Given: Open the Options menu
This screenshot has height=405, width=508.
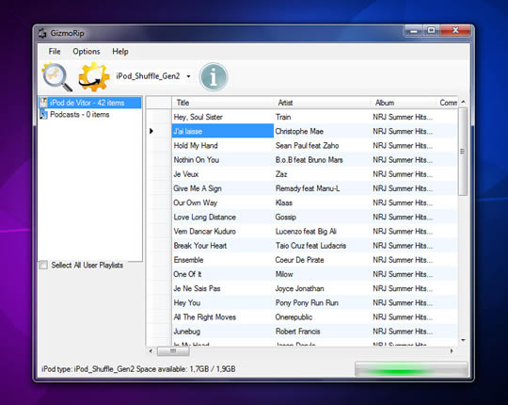Looking at the screenshot, I should 87,51.
